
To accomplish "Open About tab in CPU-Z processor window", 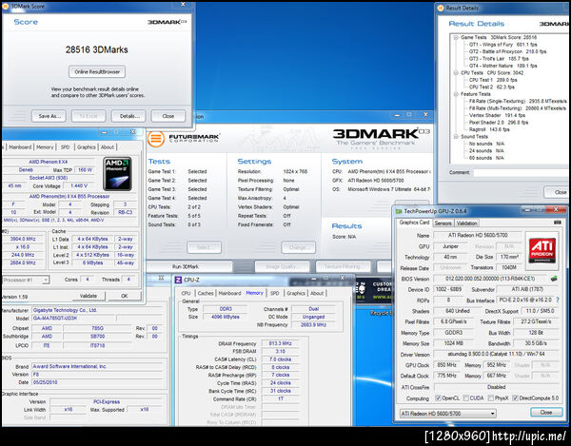I will click(108, 147).
